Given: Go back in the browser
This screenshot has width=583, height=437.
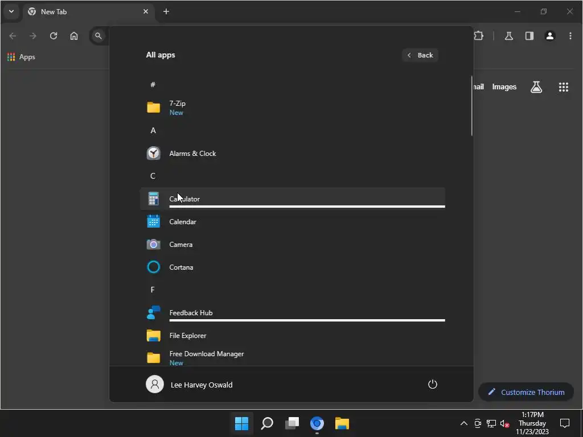Looking at the screenshot, I should [13, 36].
